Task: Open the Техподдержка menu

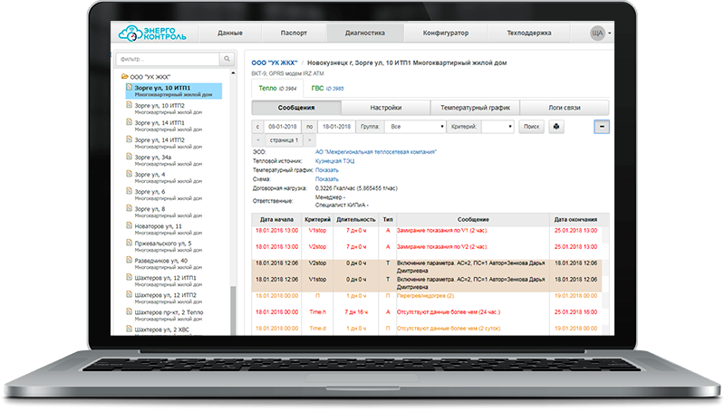Action: coord(529,33)
